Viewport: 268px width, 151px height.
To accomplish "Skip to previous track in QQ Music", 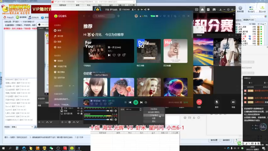I will coord(130,102).
